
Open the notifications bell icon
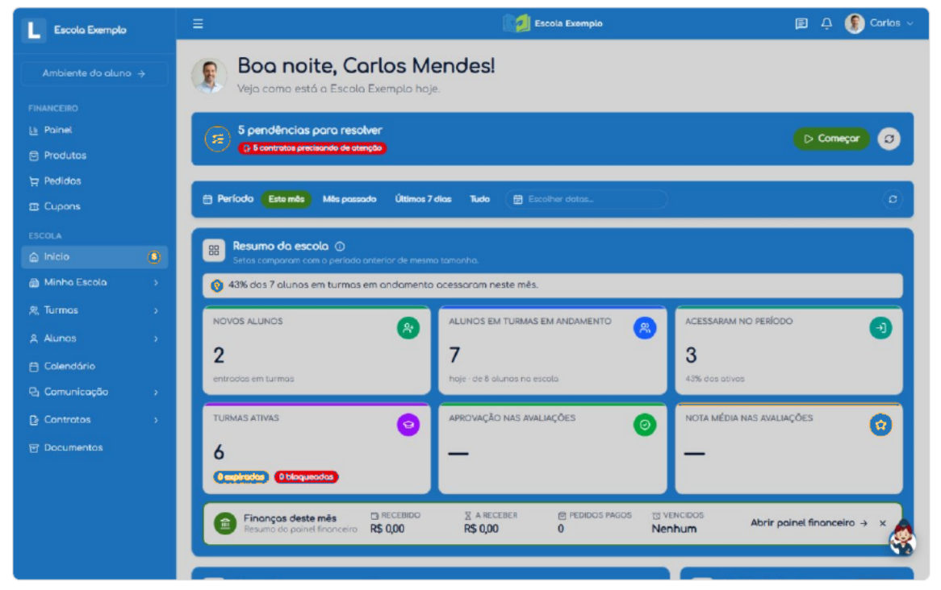[826, 23]
